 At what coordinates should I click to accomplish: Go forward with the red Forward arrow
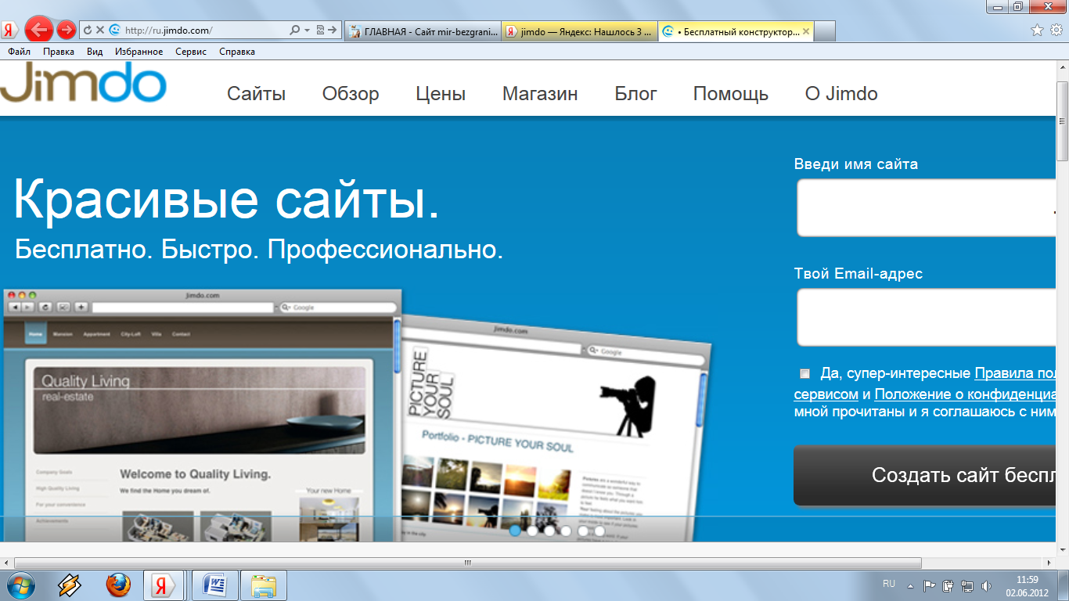click(67, 30)
